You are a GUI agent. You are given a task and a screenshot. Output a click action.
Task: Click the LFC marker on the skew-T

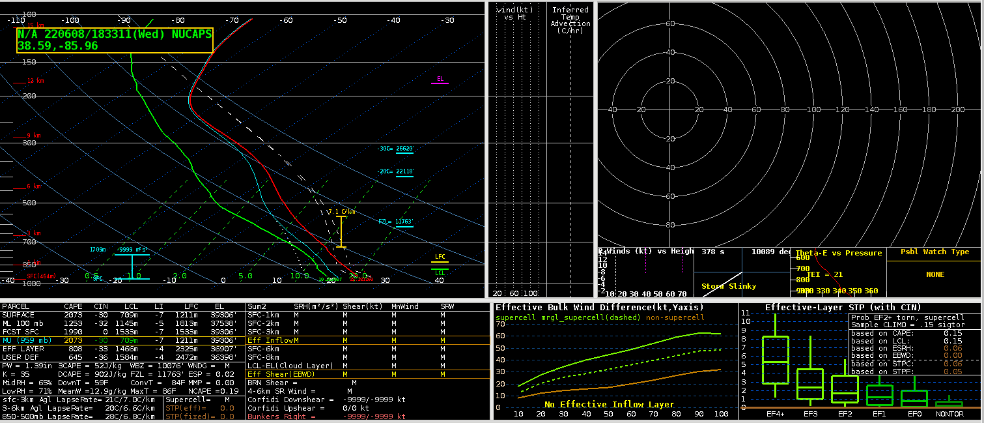tap(440, 258)
